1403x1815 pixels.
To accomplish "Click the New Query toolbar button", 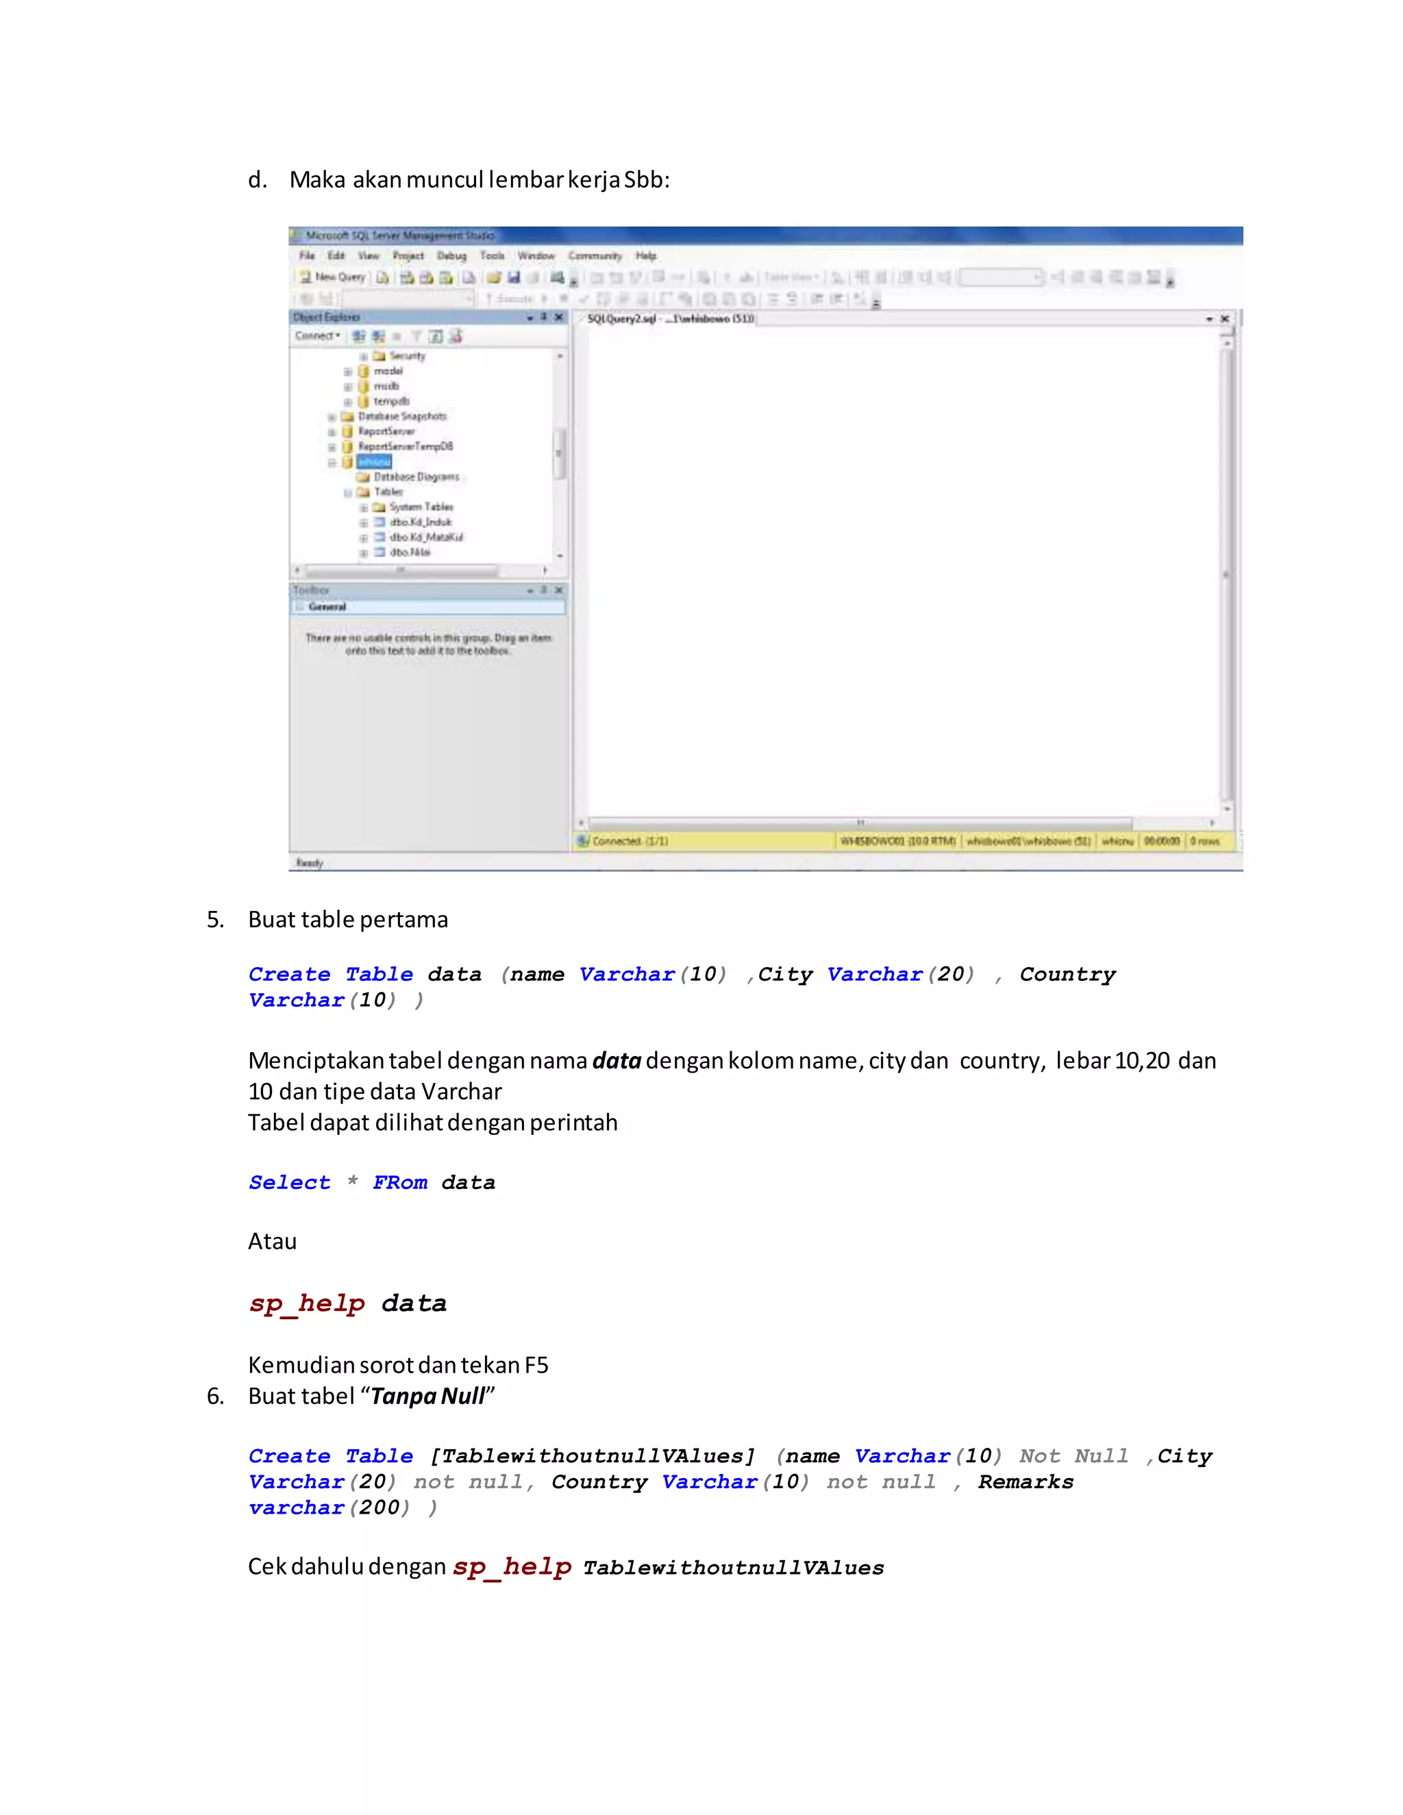I will pyautogui.click(x=332, y=277).
